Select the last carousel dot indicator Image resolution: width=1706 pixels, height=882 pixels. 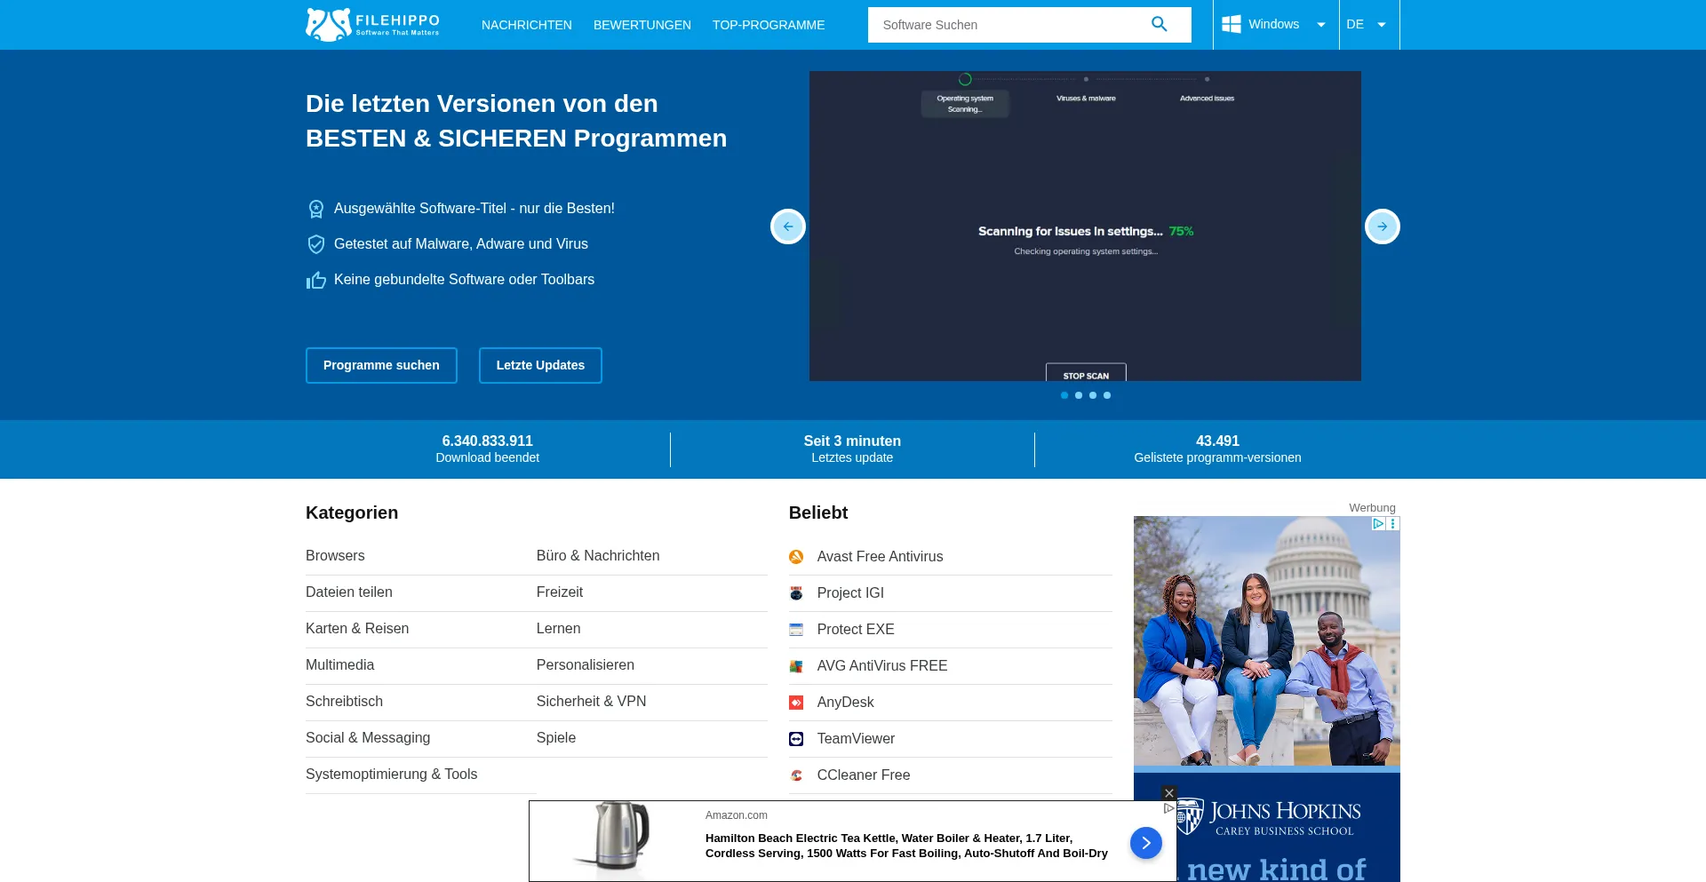(1107, 395)
